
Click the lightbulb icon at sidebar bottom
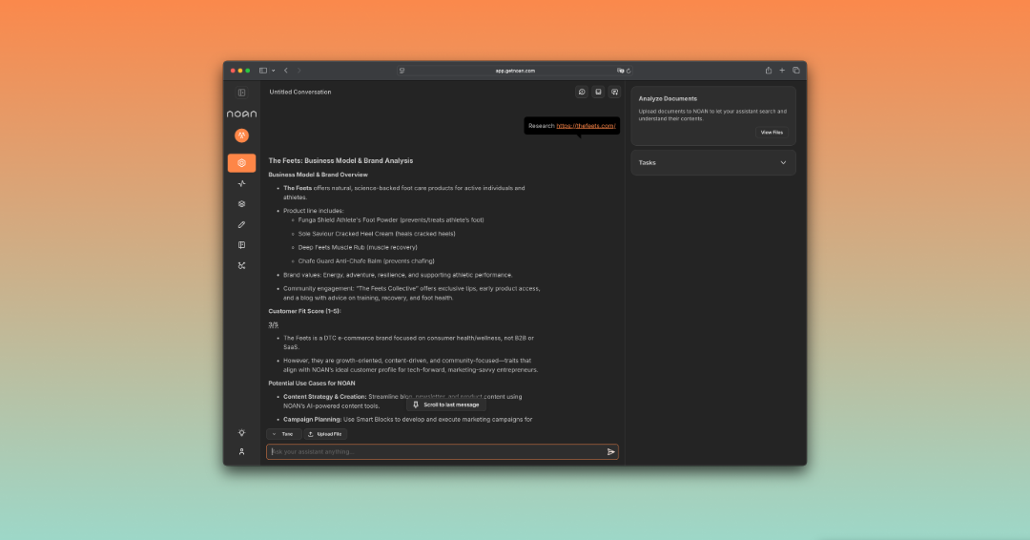(x=241, y=432)
